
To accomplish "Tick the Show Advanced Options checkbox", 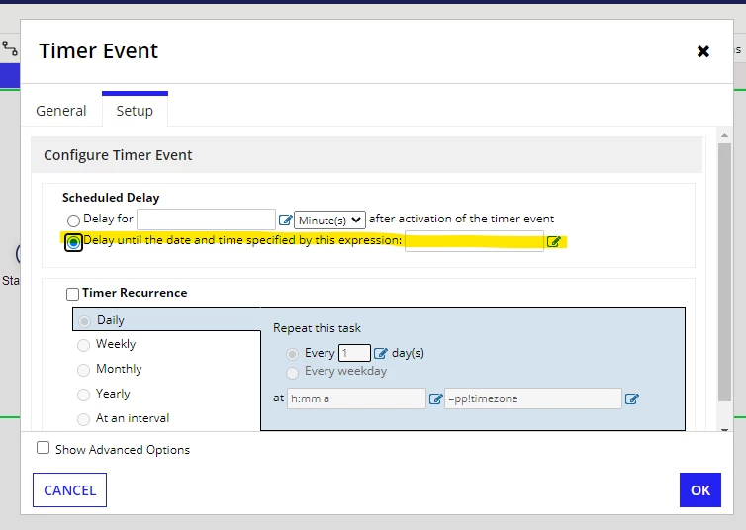I will point(43,448).
